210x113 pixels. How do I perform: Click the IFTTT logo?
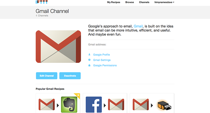[42, 2]
